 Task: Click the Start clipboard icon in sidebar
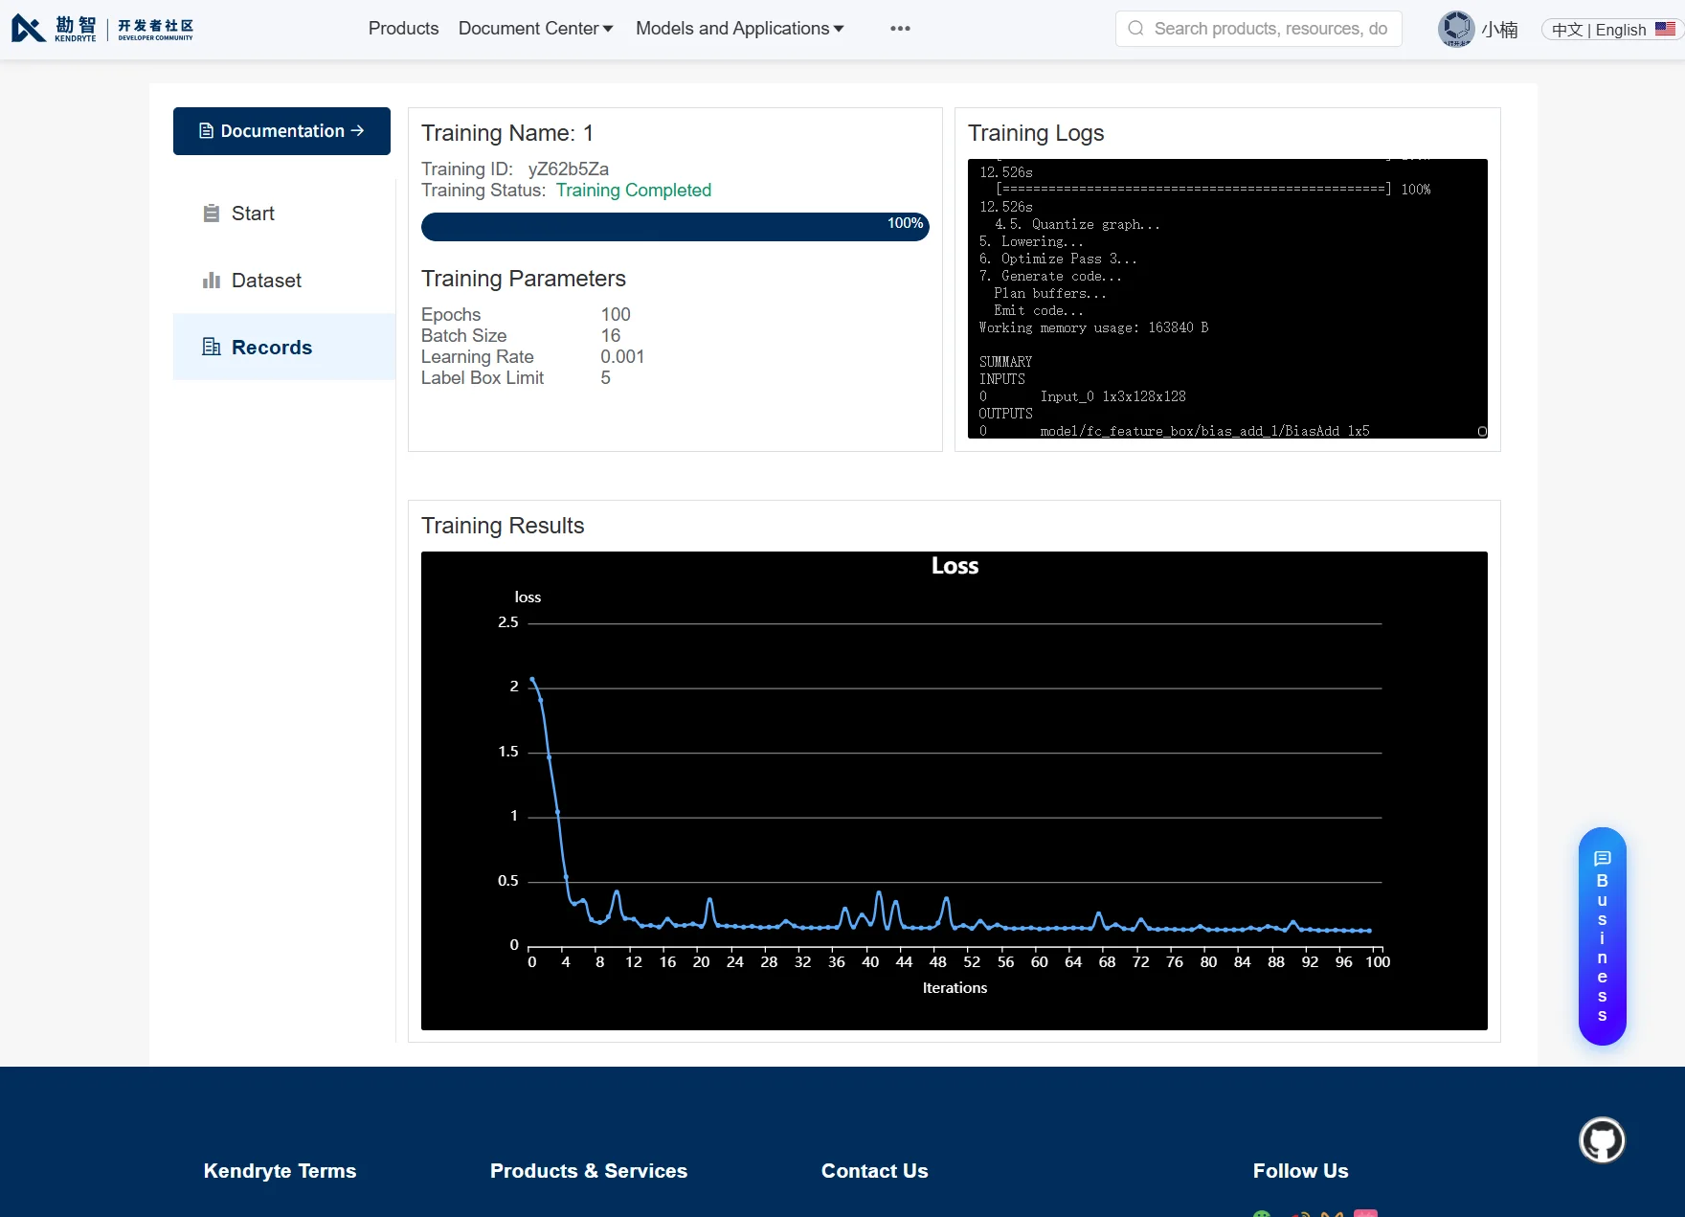point(212,214)
